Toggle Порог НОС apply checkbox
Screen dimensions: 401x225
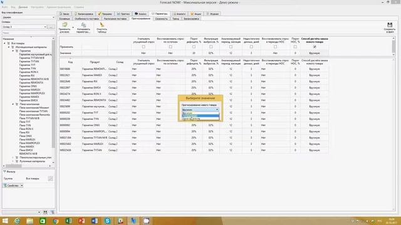tap(295, 47)
